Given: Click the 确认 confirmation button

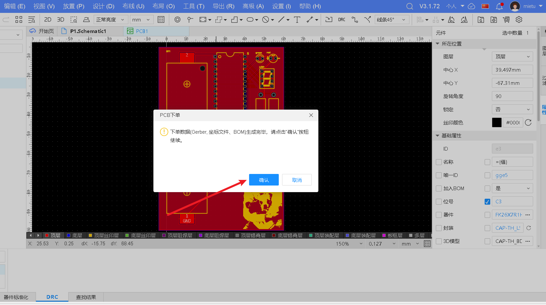Looking at the screenshot, I should pyautogui.click(x=264, y=180).
